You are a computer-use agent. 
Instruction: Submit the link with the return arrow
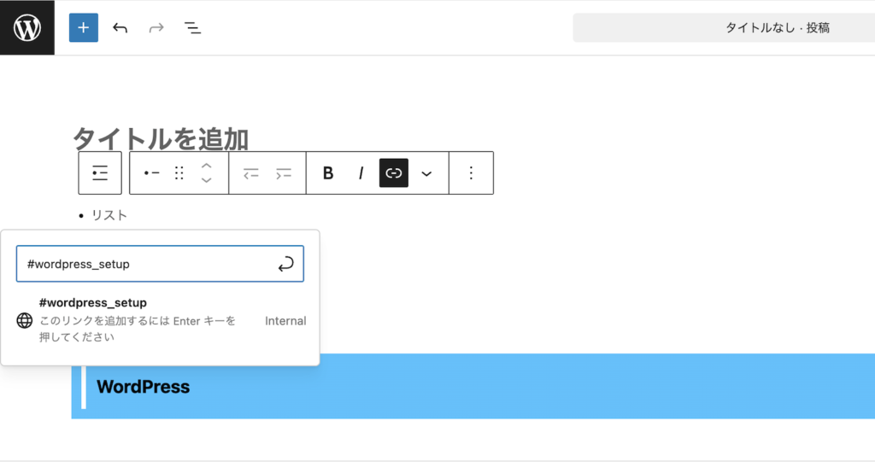(x=285, y=264)
